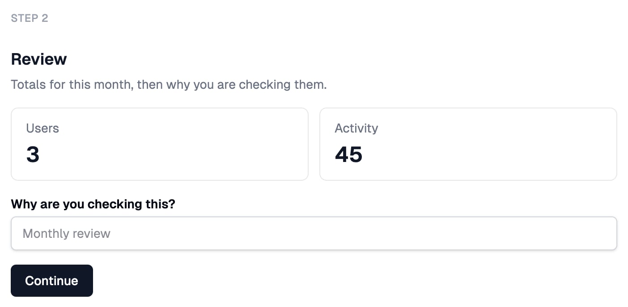Select the Activity card
Image resolution: width=628 pixels, height=307 pixels.
(x=468, y=144)
